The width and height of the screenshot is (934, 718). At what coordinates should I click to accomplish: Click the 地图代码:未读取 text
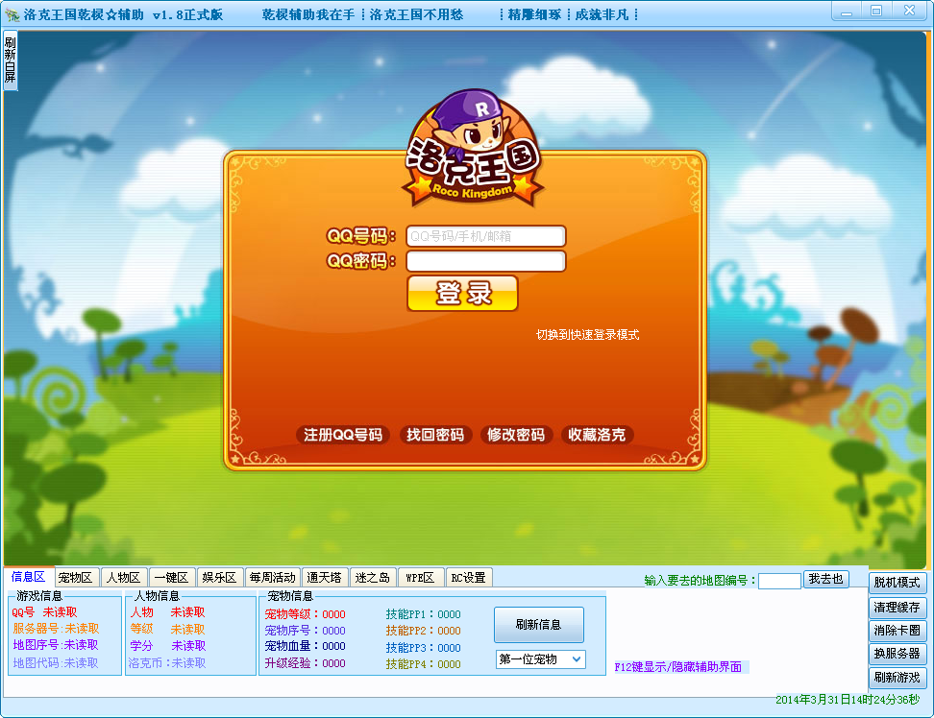pos(56,662)
